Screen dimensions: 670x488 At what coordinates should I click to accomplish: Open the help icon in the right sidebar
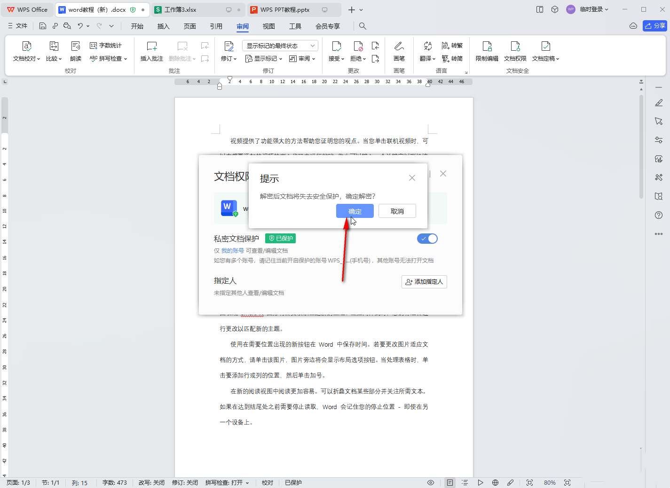tap(659, 215)
